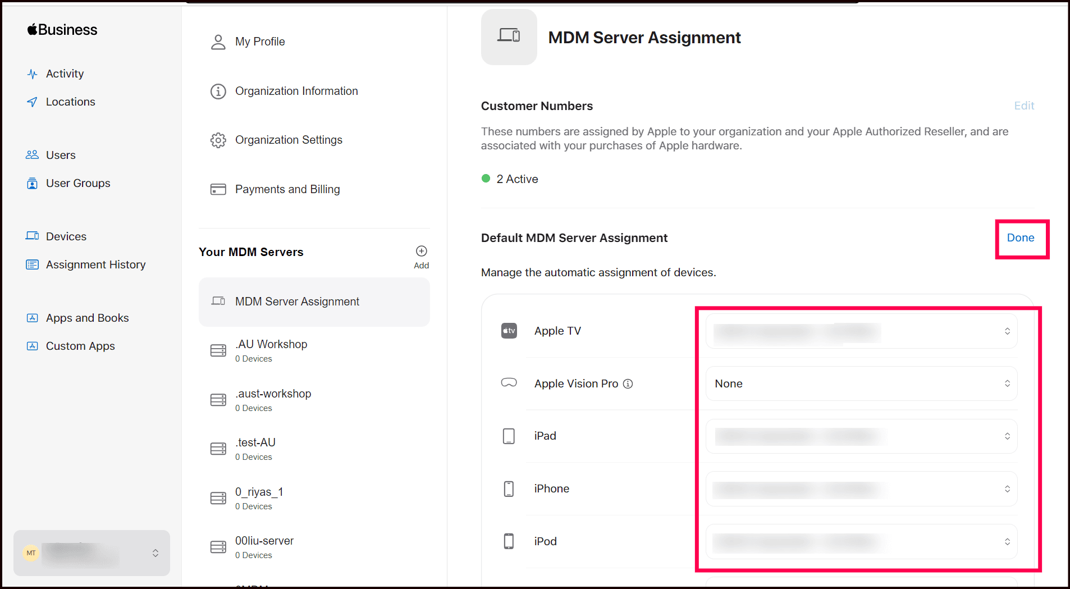Click the .test-AU server icon
1070x589 pixels.
[x=218, y=449]
